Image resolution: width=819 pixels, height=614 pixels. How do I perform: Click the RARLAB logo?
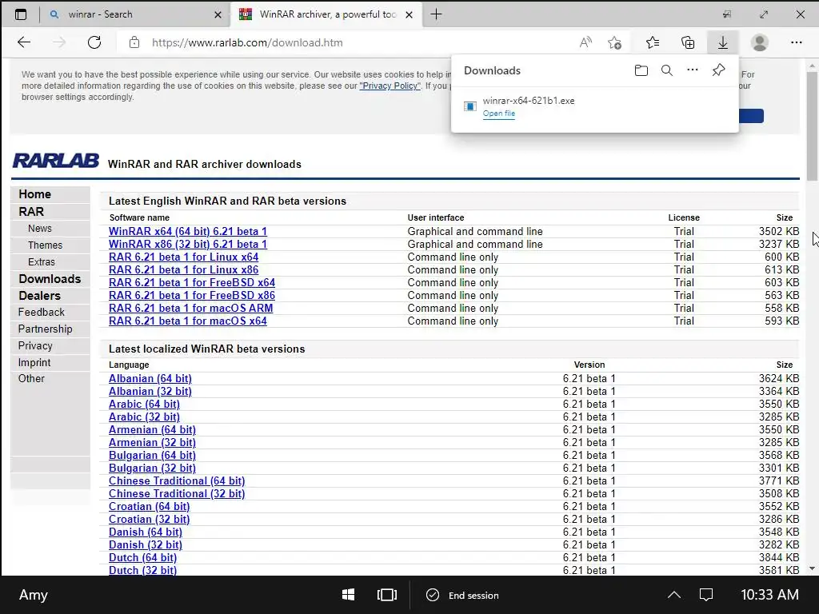[55, 160]
